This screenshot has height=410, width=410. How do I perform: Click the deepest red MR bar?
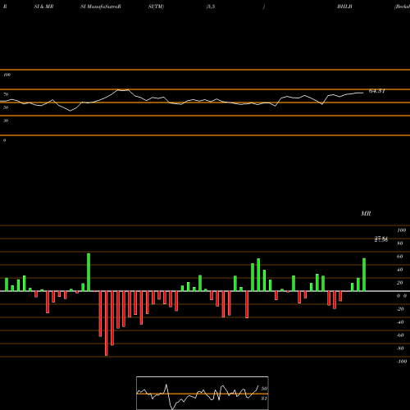tap(107, 323)
